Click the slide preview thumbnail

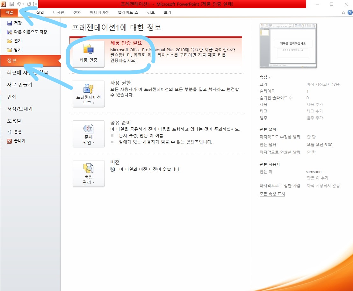[288, 46]
